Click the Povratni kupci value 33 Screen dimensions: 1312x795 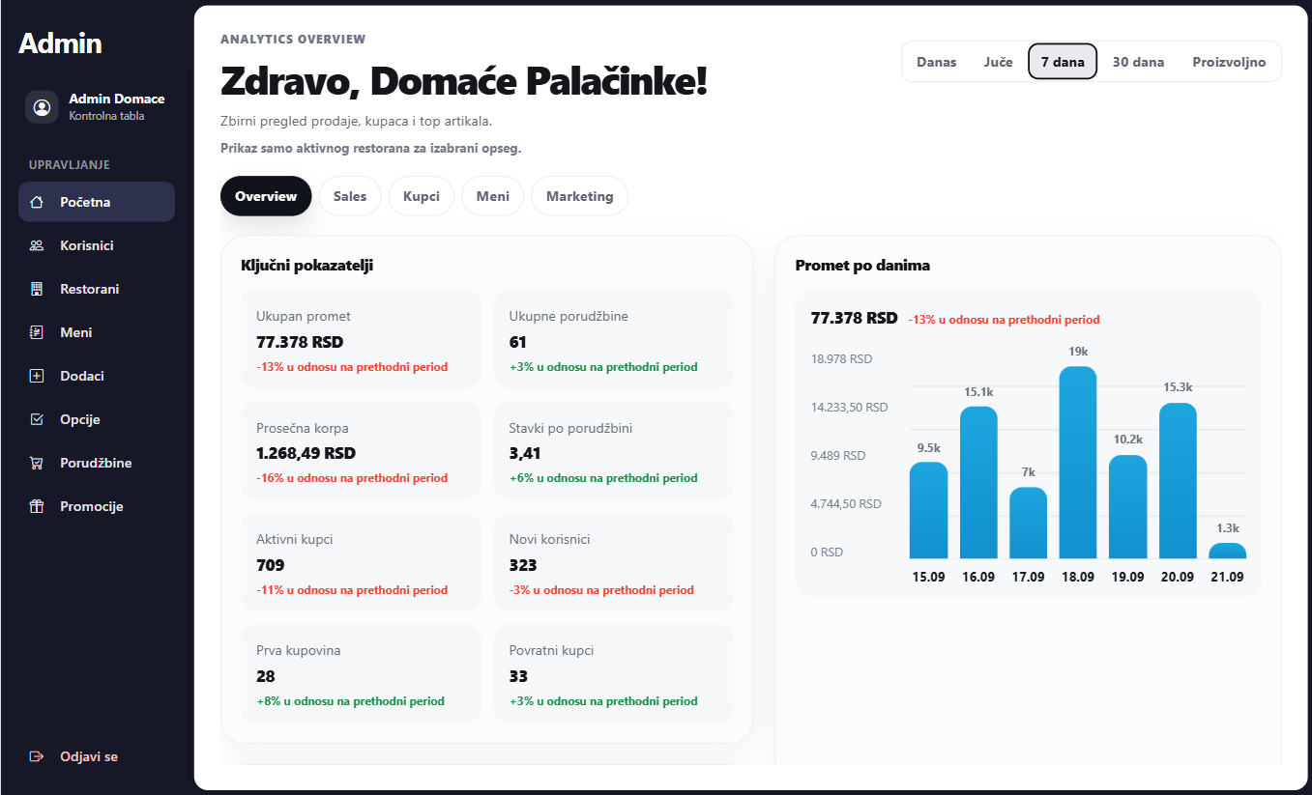pyautogui.click(x=518, y=676)
